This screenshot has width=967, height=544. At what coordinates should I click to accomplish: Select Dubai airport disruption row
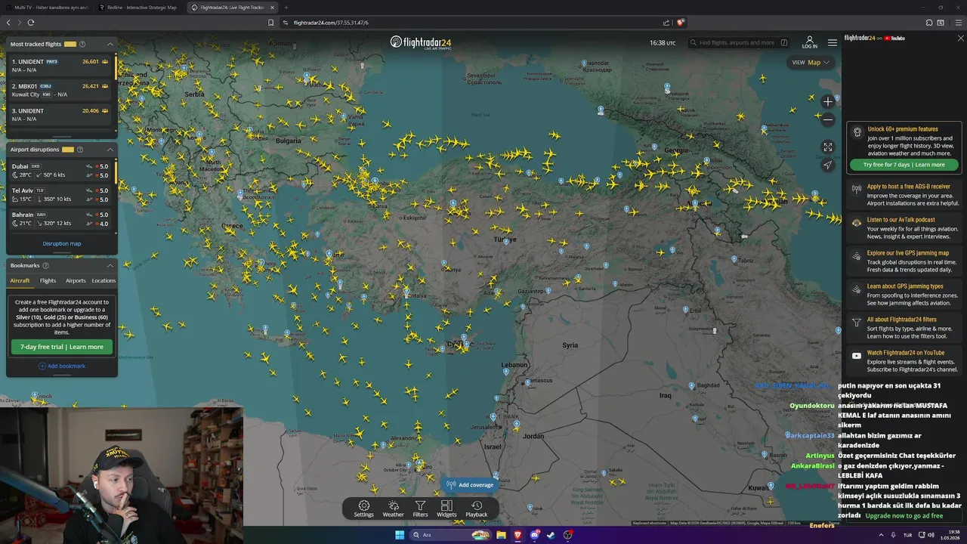[60, 170]
